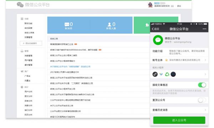Screen dimensions: 214x128
Task: Click the WeChat logo beside 微信公众平台 header
Action: point(20,5)
